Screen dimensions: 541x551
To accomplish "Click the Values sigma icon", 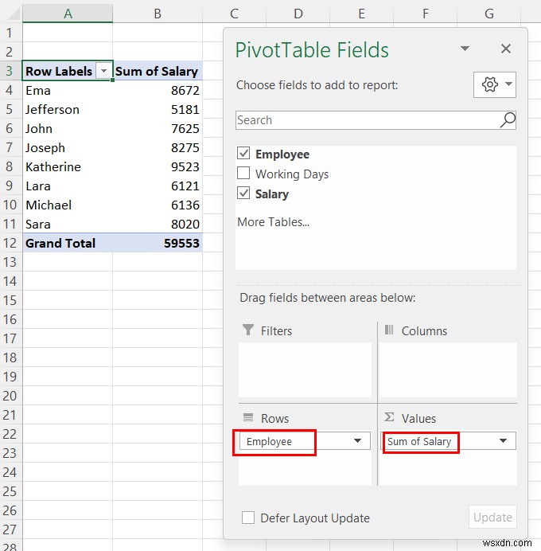I will [x=390, y=418].
